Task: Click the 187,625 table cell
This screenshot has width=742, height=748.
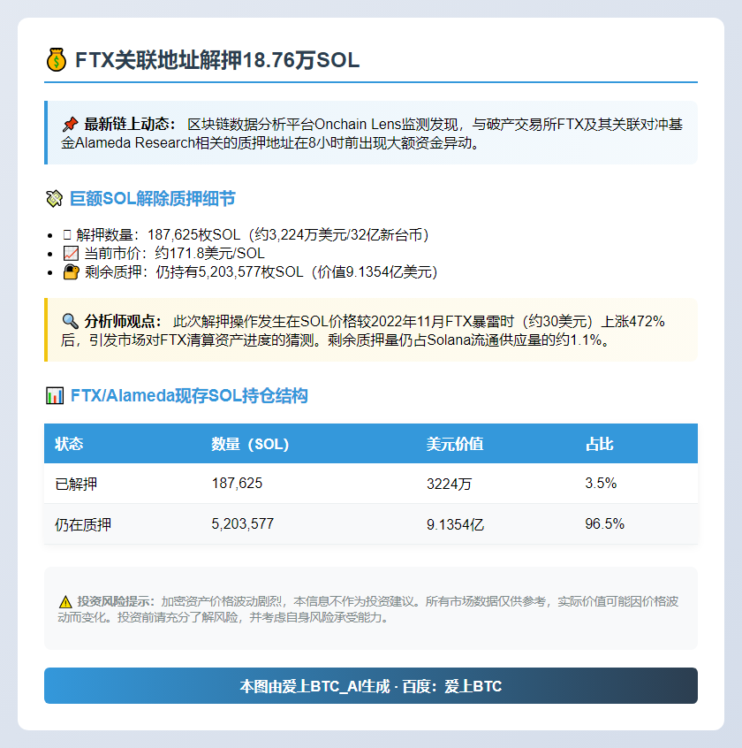Action: coord(237,484)
